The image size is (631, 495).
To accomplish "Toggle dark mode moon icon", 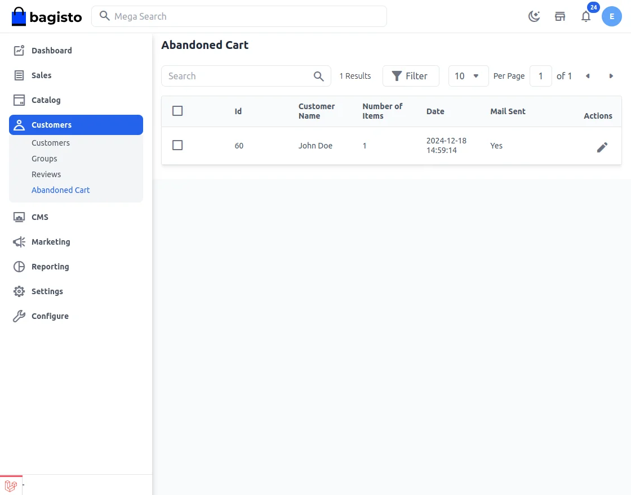I will [x=534, y=16].
